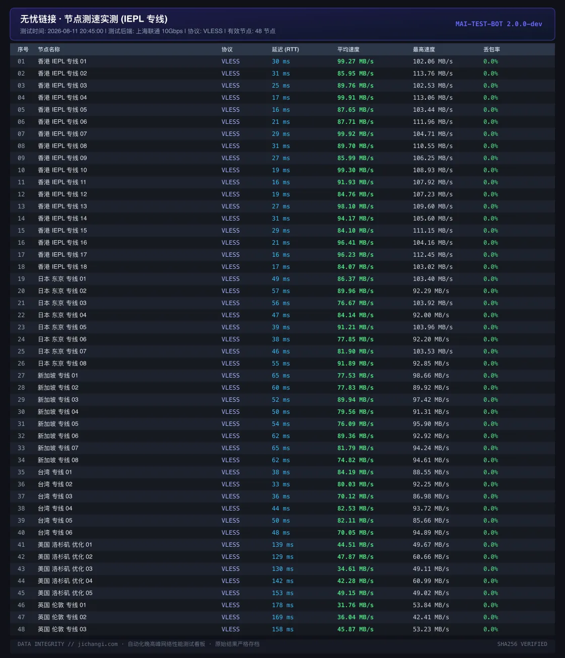Viewport: 565px width, 658px height.
Task: Select the peak speed value "98.66 MB/s"
Action: tap(431, 376)
